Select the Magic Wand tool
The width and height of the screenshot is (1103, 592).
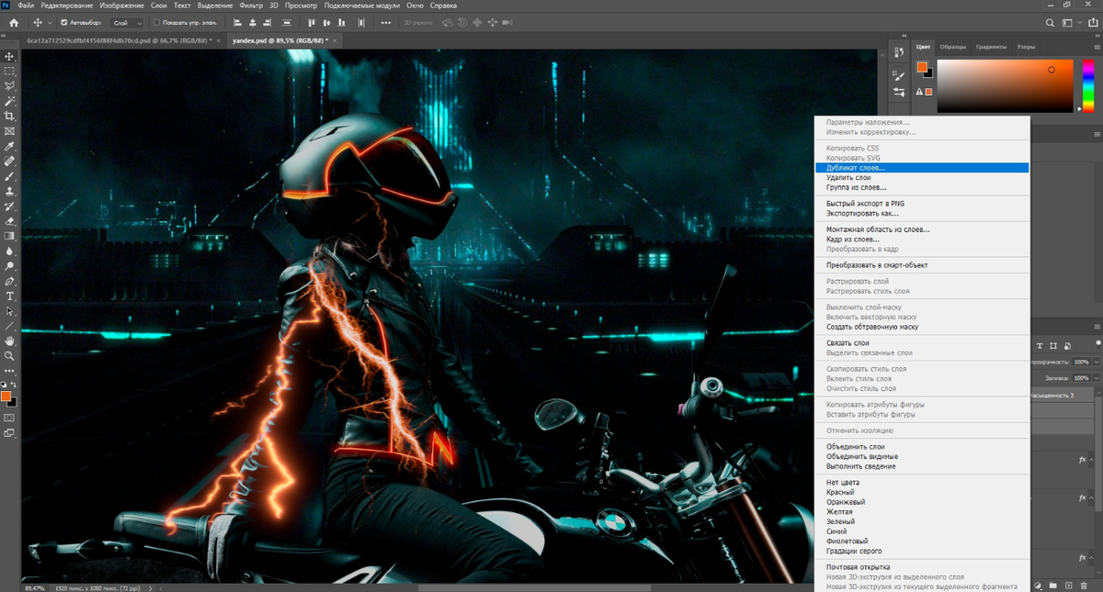click(x=10, y=101)
